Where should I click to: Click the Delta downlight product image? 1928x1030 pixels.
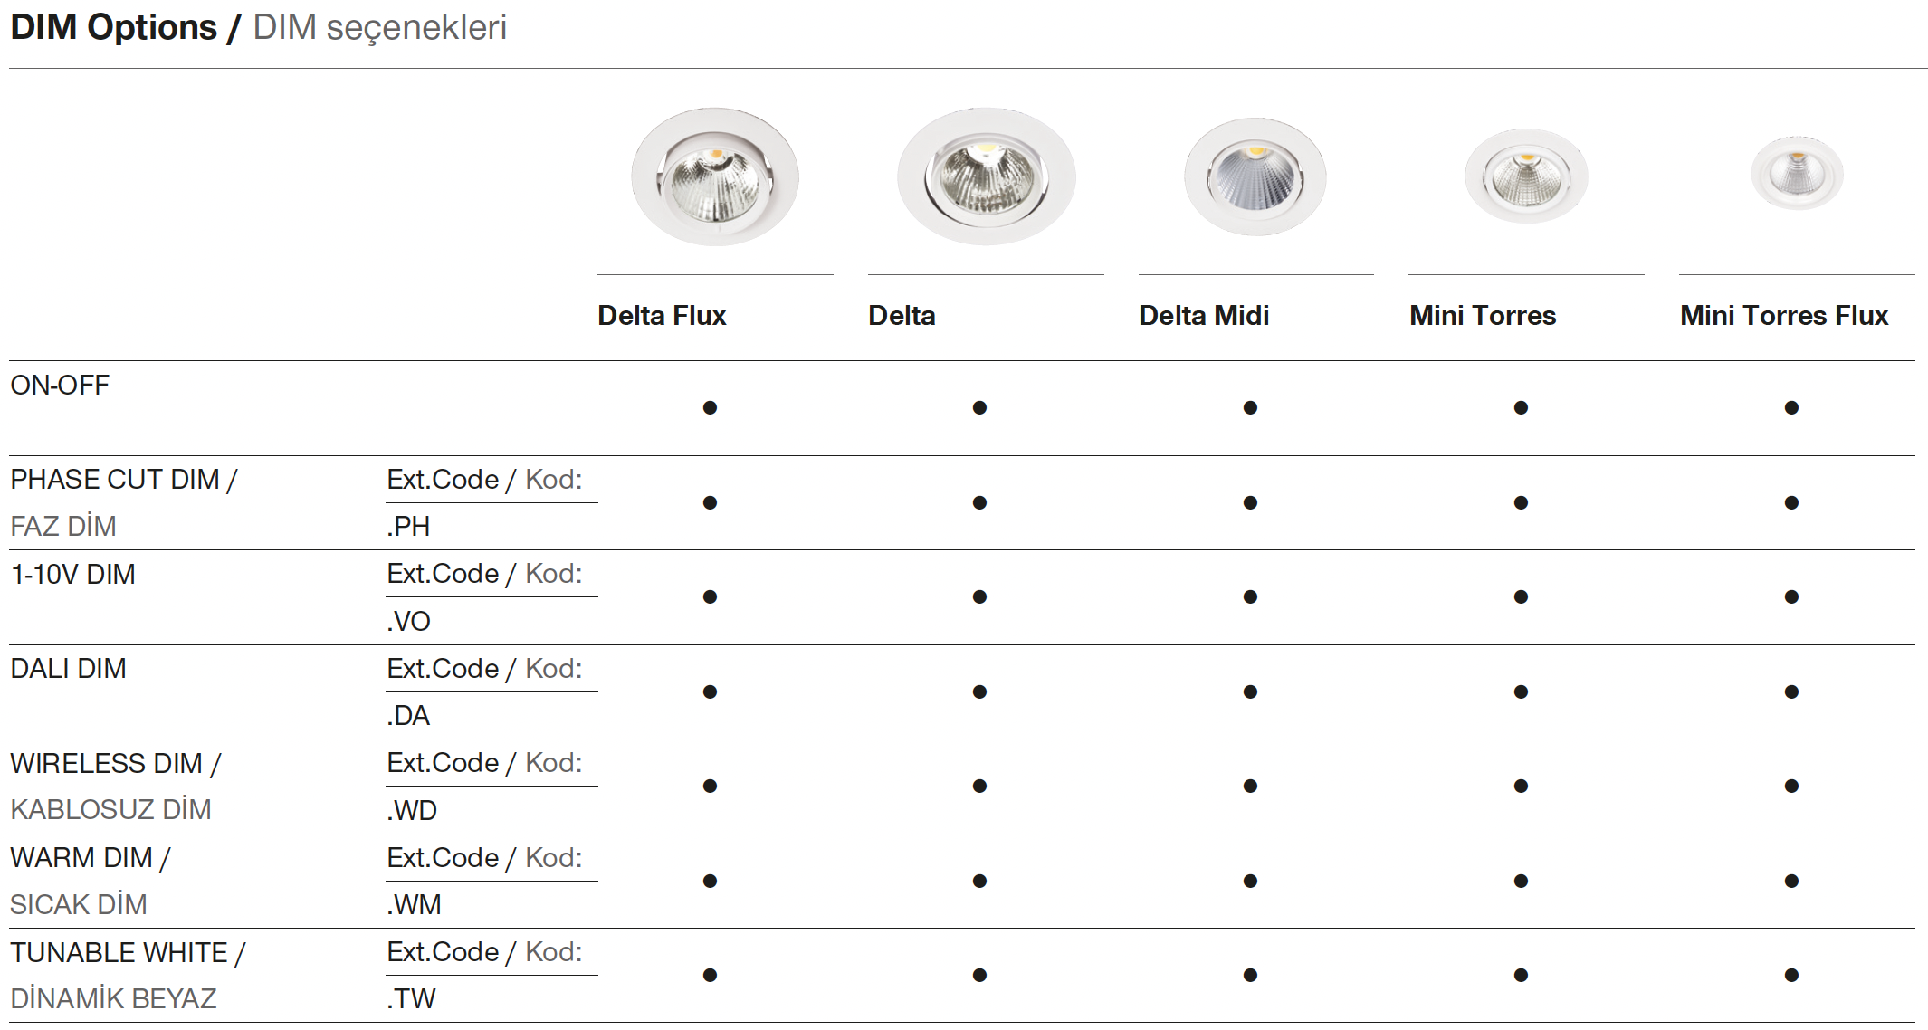(986, 176)
